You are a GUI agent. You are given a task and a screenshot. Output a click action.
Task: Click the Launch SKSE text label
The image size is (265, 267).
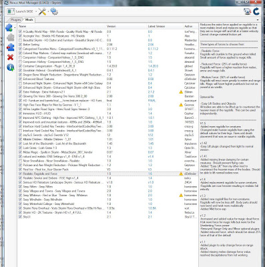point(25,11)
